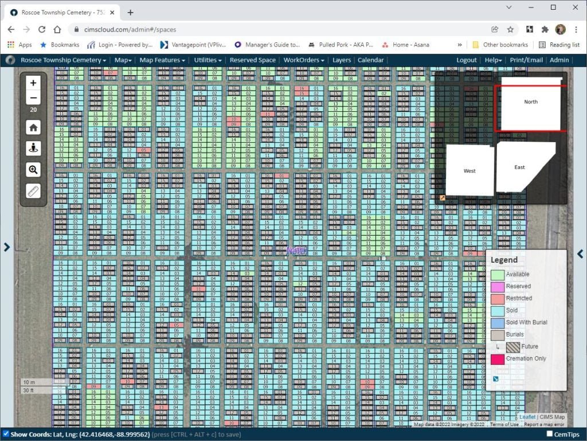Open the WorkOrders dropdown

pyautogui.click(x=304, y=60)
